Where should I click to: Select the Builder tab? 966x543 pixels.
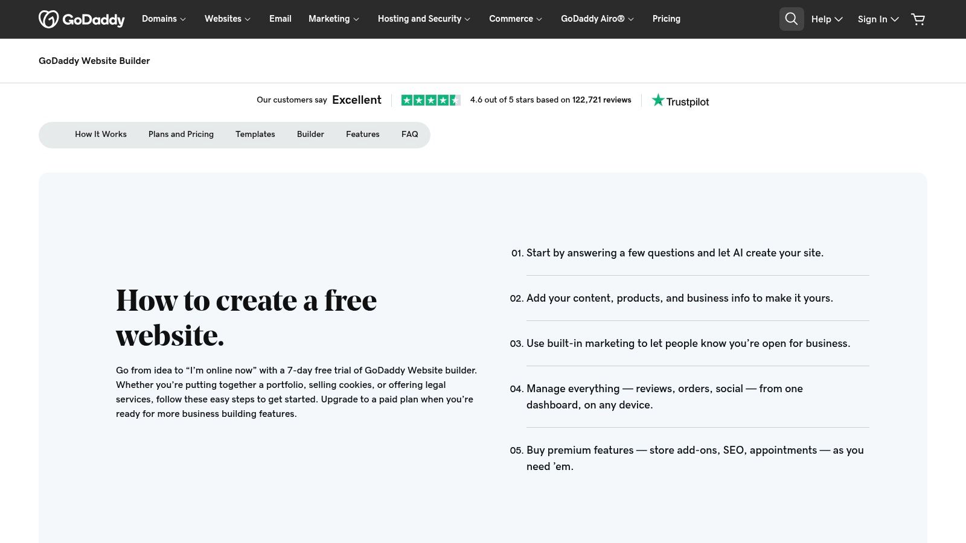pyautogui.click(x=310, y=135)
